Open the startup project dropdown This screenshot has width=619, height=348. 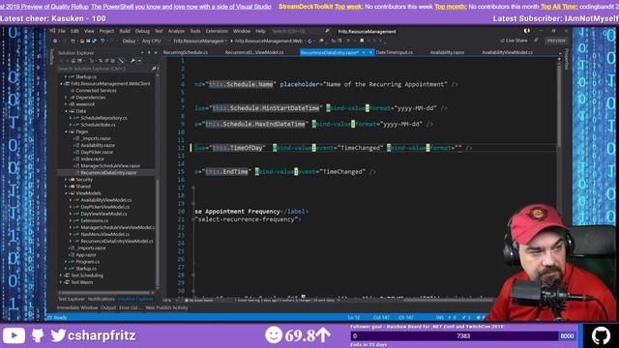point(200,41)
